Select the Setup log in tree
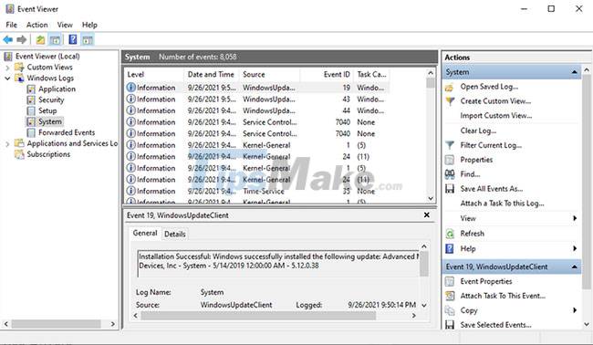This screenshot has width=593, height=345. (x=47, y=110)
